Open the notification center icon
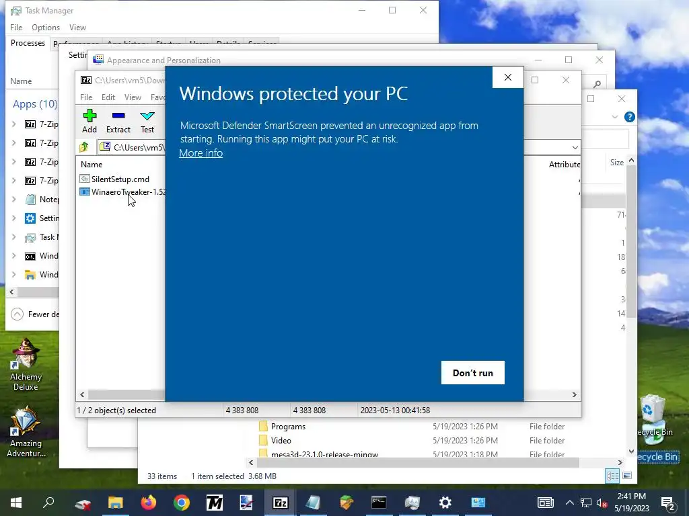 coord(668,503)
